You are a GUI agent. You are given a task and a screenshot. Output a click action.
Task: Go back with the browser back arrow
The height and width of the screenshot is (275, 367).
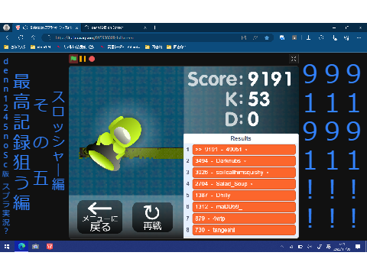[x=7, y=37]
